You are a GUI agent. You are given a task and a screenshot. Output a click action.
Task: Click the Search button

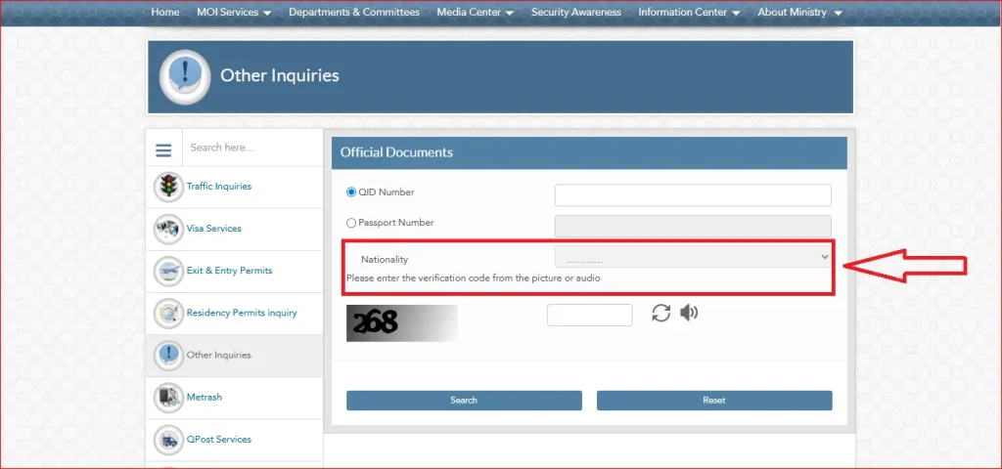(464, 400)
